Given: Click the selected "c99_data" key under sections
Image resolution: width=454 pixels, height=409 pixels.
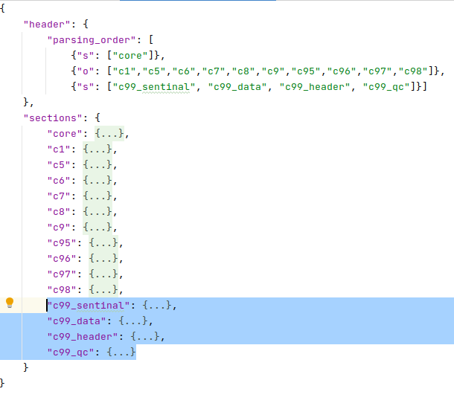Looking at the screenshot, I should (x=77, y=321).
